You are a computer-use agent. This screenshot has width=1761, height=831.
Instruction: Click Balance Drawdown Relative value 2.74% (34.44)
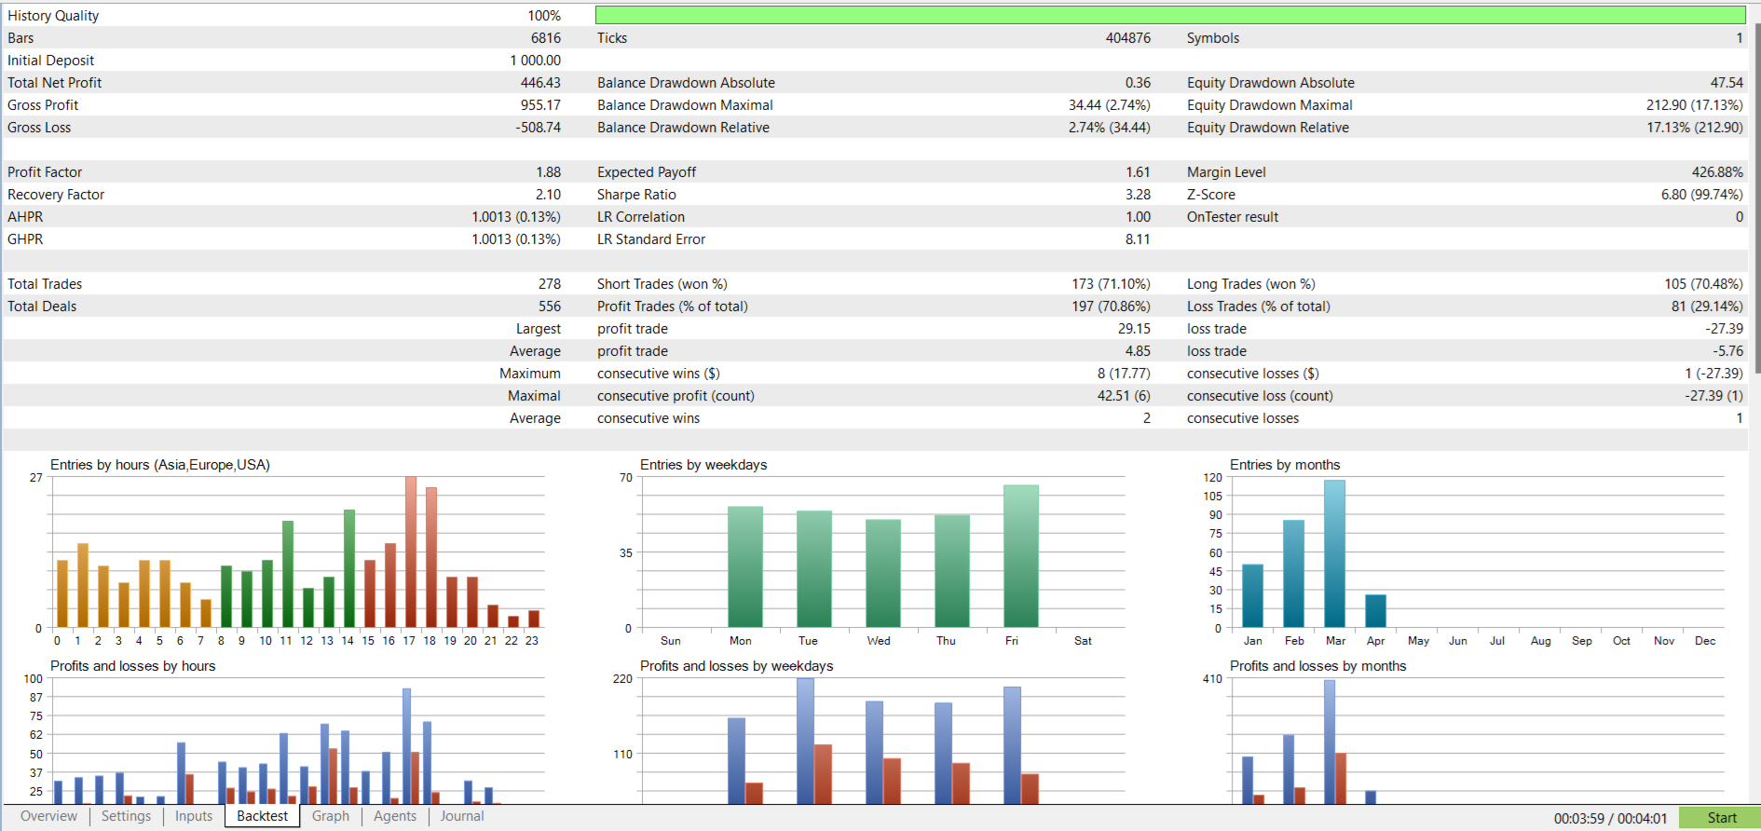pos(1110,128)
